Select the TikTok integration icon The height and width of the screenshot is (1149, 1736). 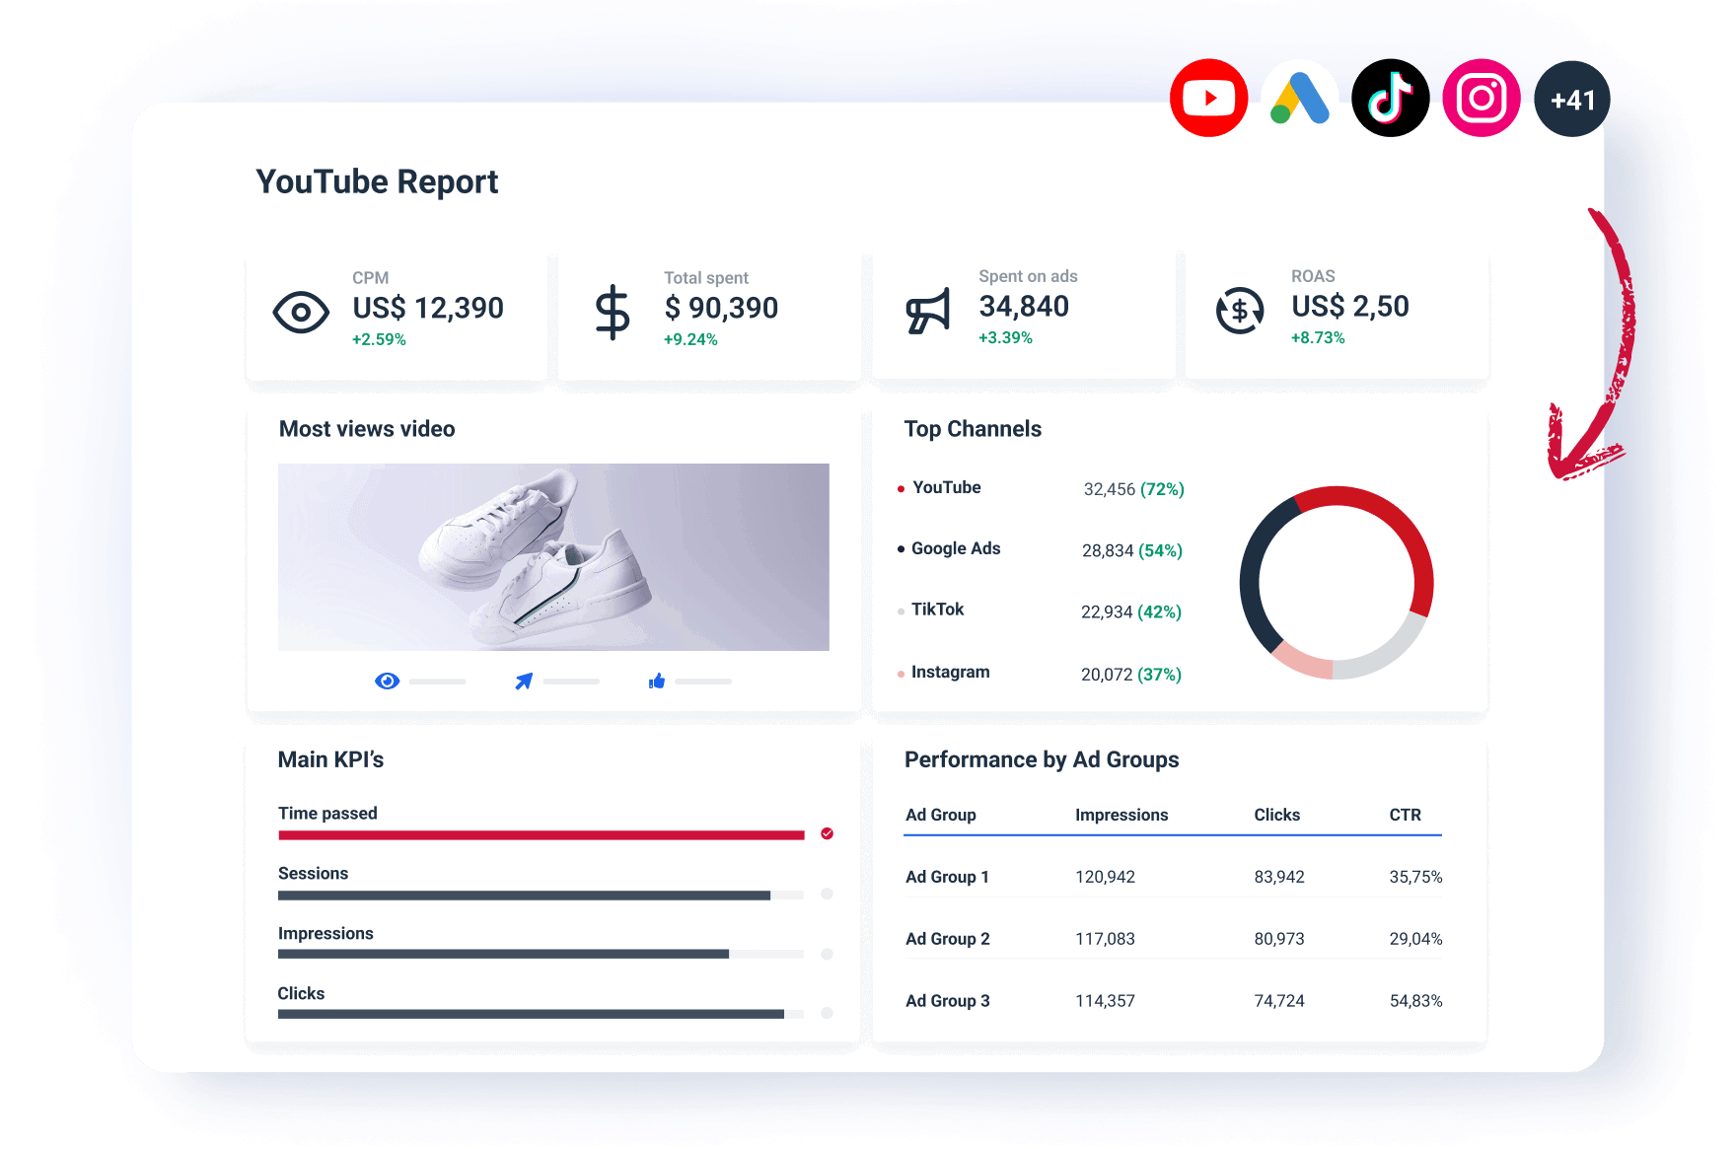click(x=1391, y=99)
